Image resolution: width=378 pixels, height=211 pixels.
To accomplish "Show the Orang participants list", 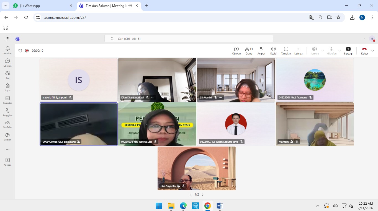I will tap(249, 51).
